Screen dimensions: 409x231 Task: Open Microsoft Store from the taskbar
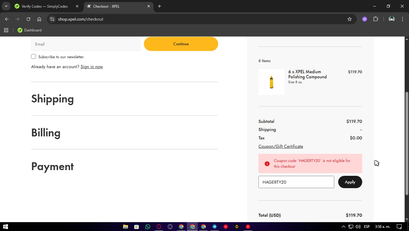click(137, 227)
